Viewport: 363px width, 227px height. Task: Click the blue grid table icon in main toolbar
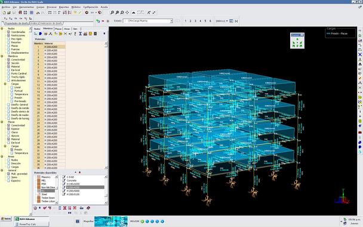tap(32, 13)
